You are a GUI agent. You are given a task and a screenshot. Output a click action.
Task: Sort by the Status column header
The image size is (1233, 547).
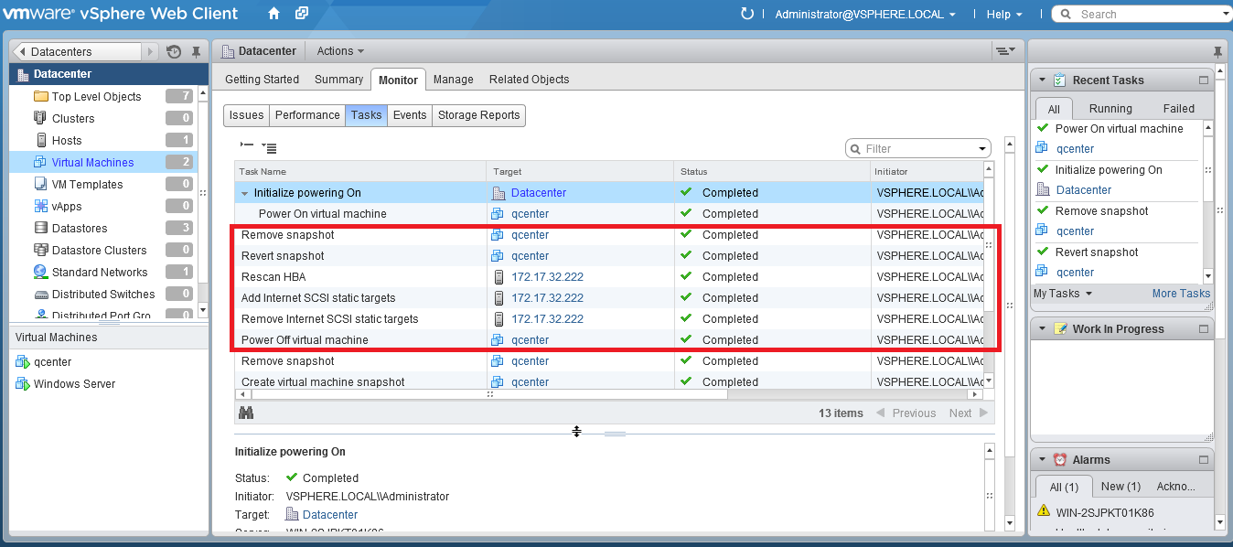click(772, 171)
